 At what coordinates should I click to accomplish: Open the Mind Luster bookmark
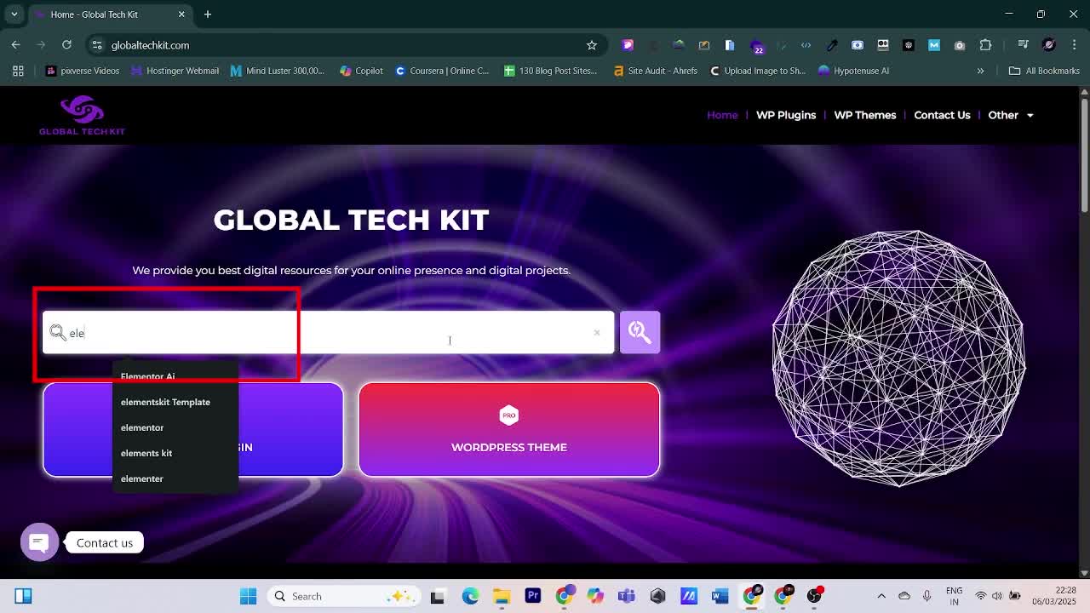pyautogui.click(x=278, y=71)
